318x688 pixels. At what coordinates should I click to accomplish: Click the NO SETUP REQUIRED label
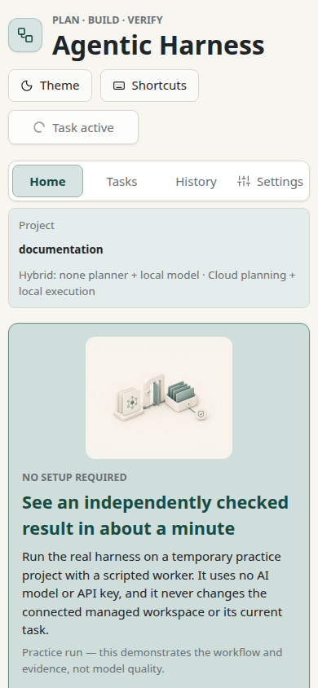[x=74, y=478]
